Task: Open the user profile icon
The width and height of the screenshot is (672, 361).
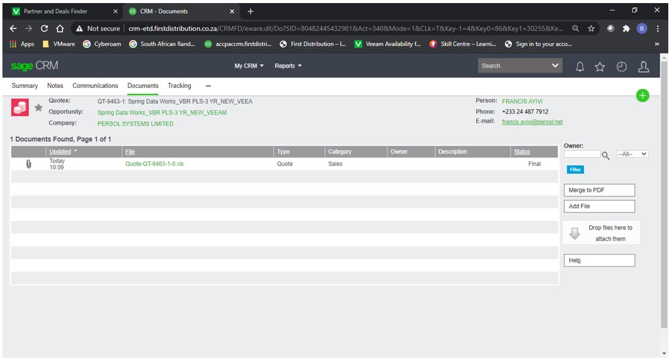Action: (x=643, y=66)
